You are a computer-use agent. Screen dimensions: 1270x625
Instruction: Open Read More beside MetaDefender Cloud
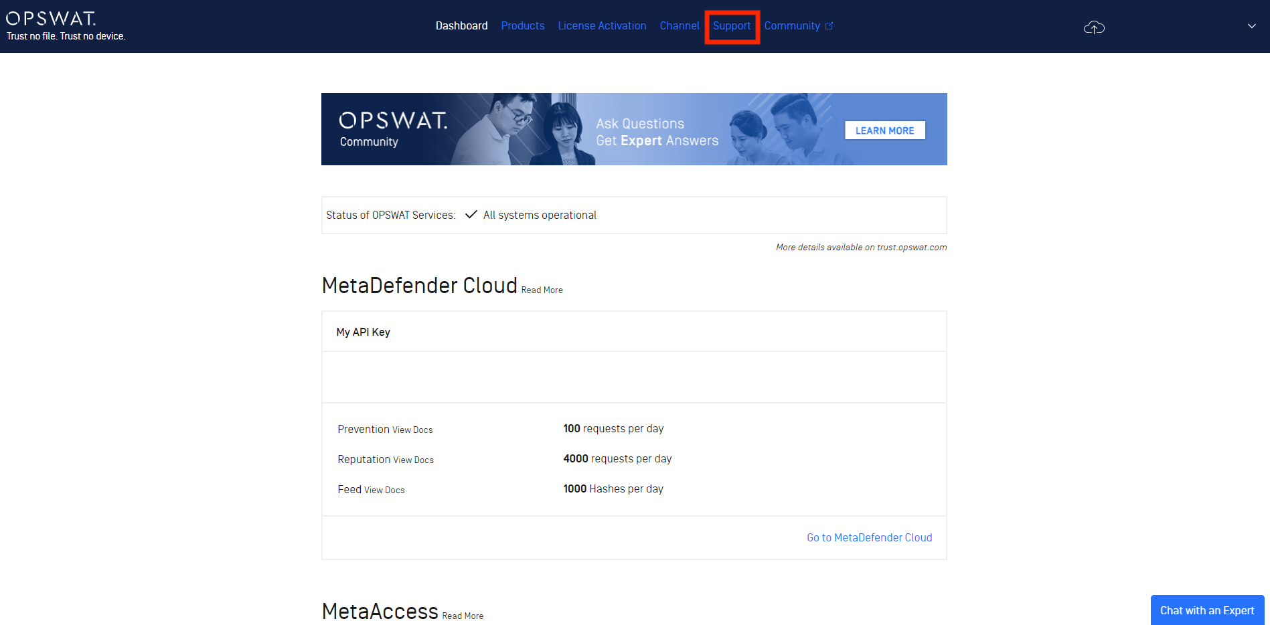click(x=542, y=290)
